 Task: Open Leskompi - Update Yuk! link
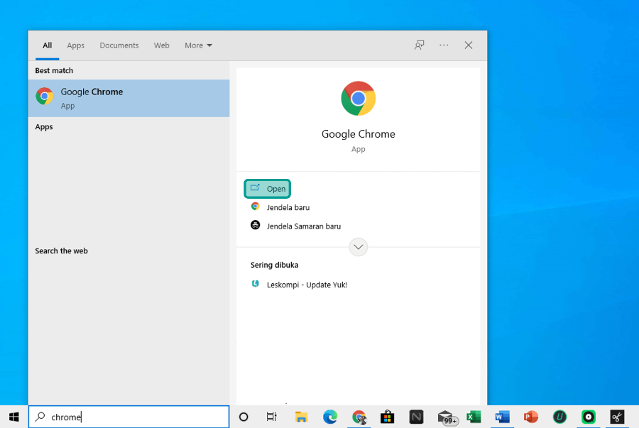[x=299, y=285]
